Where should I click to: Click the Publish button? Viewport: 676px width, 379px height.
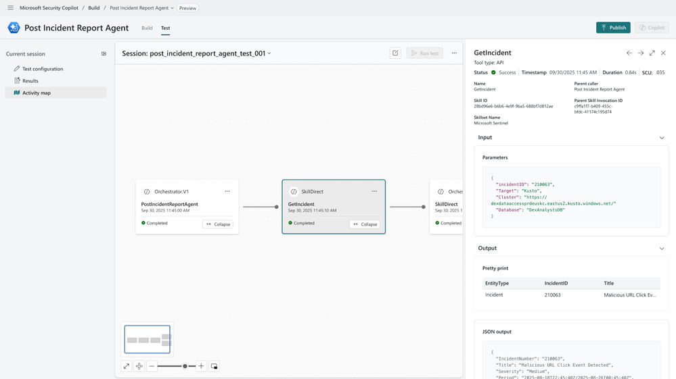(x=613, y=28)
